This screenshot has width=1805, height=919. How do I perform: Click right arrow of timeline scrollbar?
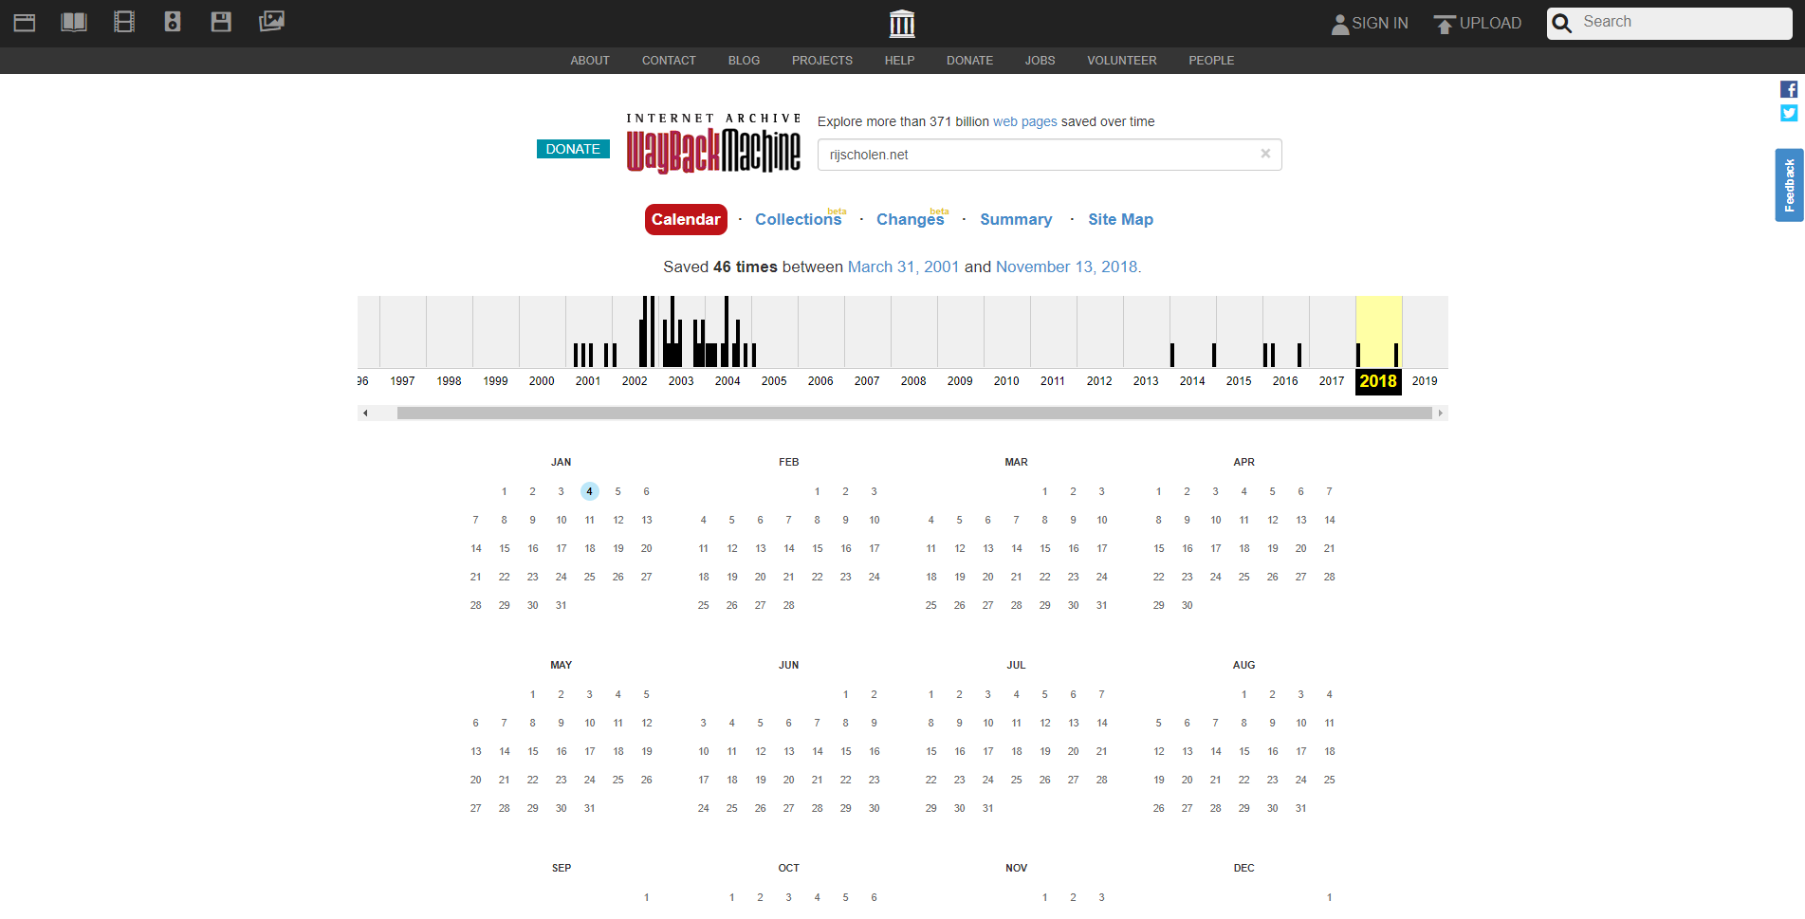(x=1441, y=413)
